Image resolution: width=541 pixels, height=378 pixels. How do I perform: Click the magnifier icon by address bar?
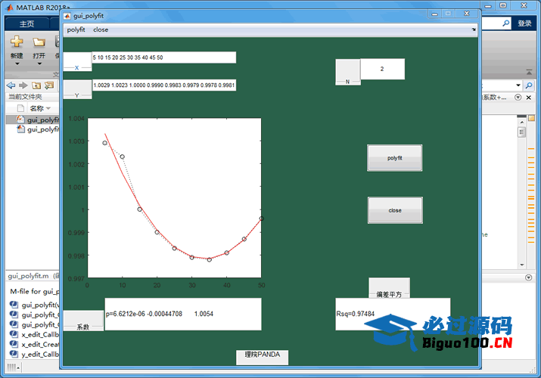[528, 85]
